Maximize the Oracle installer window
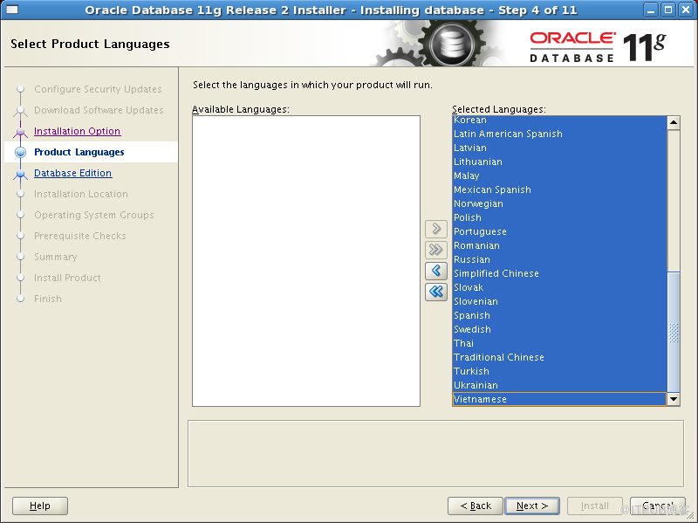Screen dimensions: 698x523 pyautogui.click(x=668, y=10)
